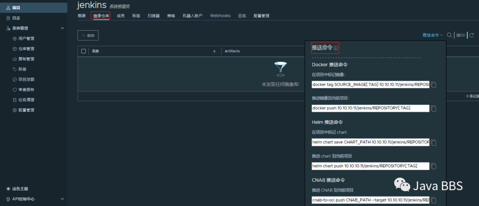Click the search magnifier icon
The width and height of the screenshot is (479, 206).
pos(449,35)
